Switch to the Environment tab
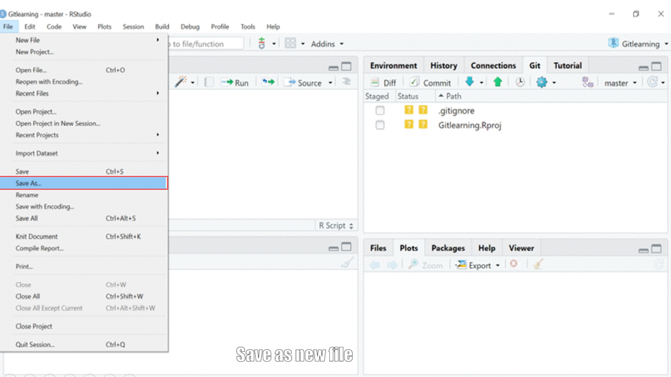The height and width of the screenshot is (377, 671). pyautogui.click(x=394, y=65)
